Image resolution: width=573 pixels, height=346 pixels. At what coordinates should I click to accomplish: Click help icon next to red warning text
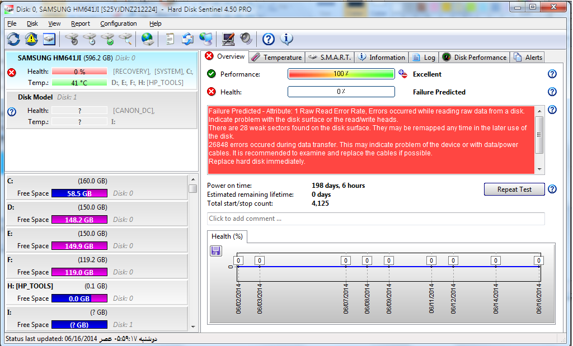click(552, 110)
